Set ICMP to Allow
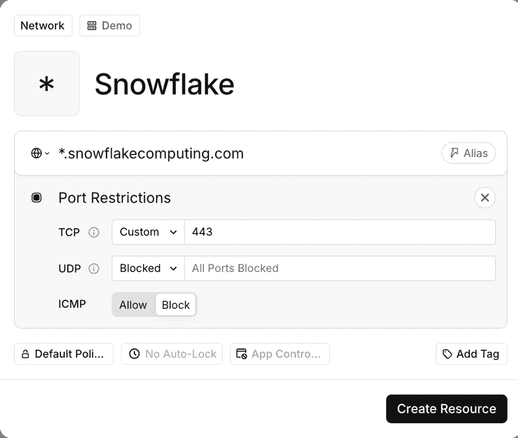 (x=133, y=305)
